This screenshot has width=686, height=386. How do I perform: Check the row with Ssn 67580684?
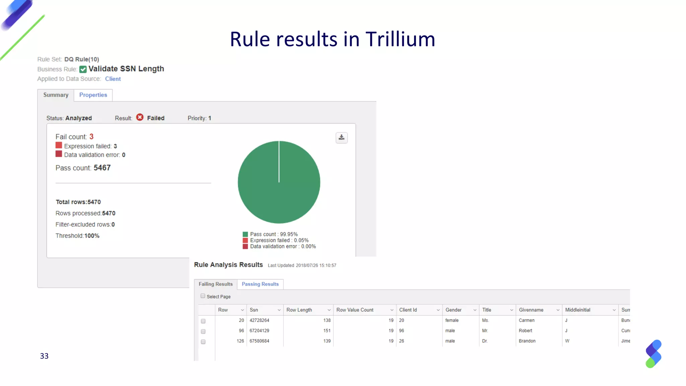click(203, 342)
